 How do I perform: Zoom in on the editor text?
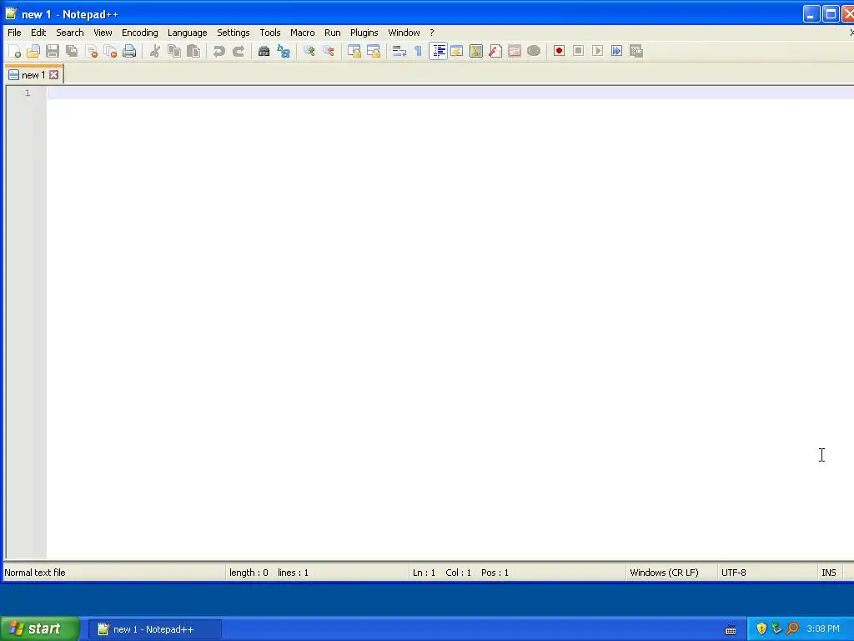tap(309, 51)
